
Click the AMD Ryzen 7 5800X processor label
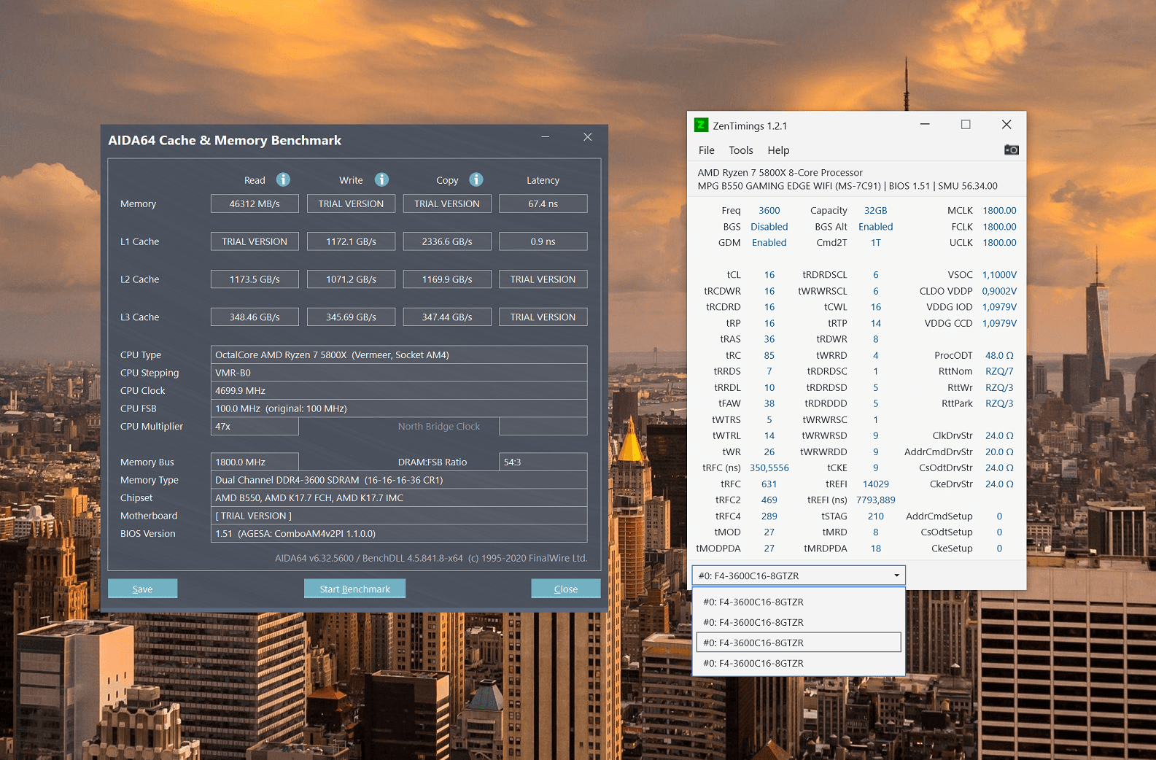click(780, 173)
